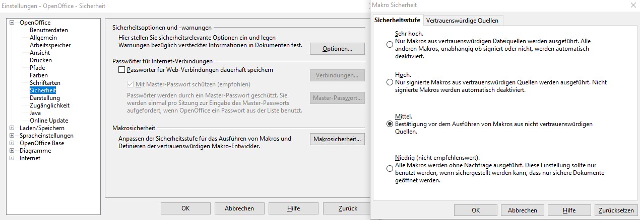Click the Laden/Speichern tree label

[x=42, y=128]
